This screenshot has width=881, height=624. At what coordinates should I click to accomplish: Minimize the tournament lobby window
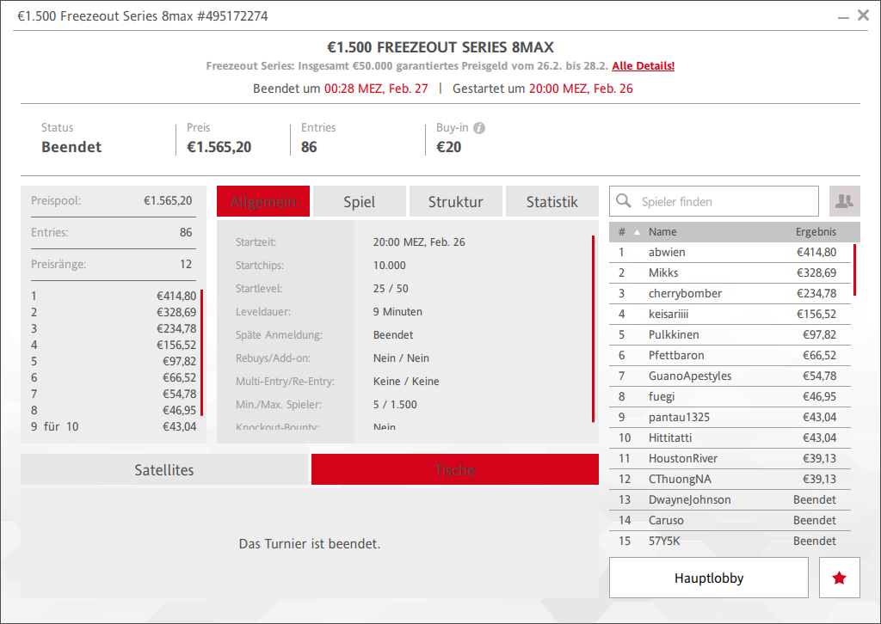coord(843,17)
